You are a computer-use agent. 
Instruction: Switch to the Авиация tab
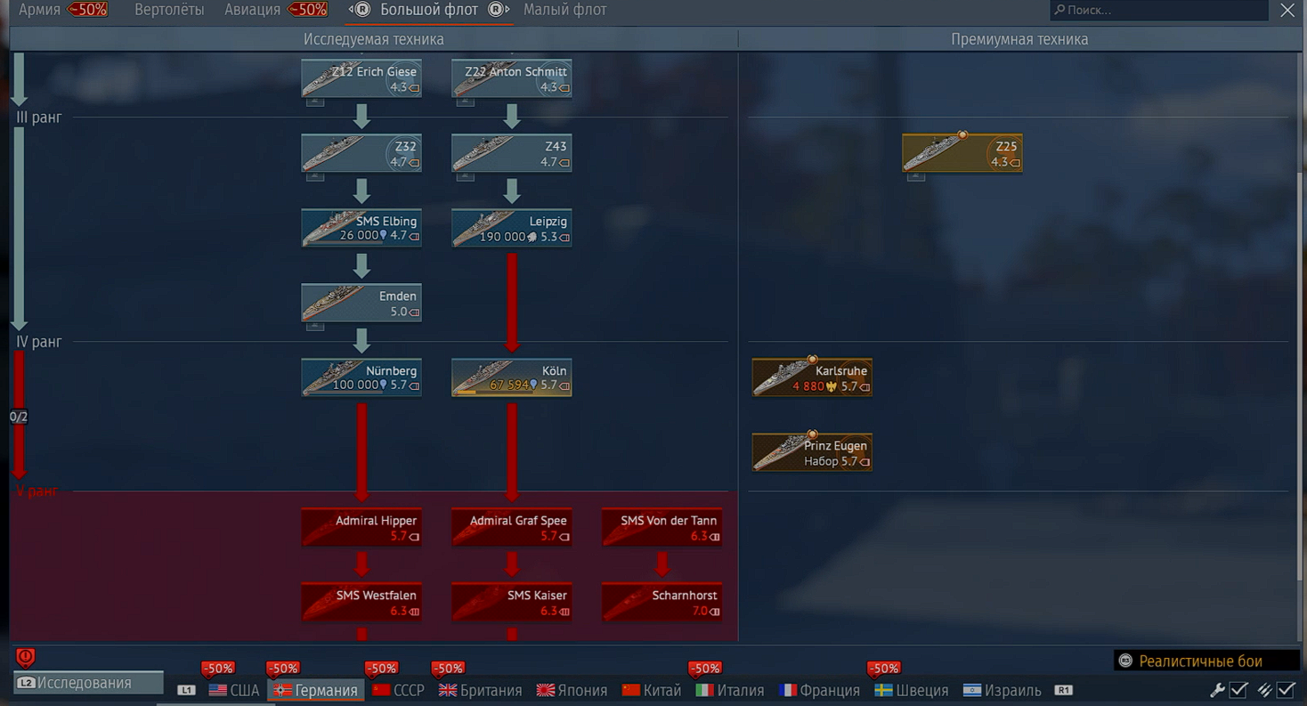252,10
